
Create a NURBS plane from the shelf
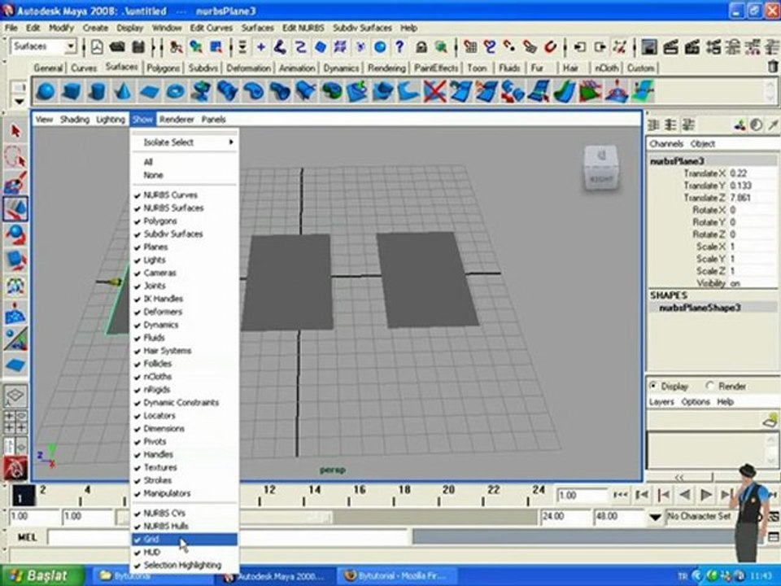pyautogui.click(x=150, y=92)
